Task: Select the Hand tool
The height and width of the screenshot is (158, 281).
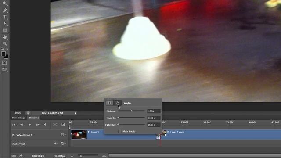Action: point(5,37)
